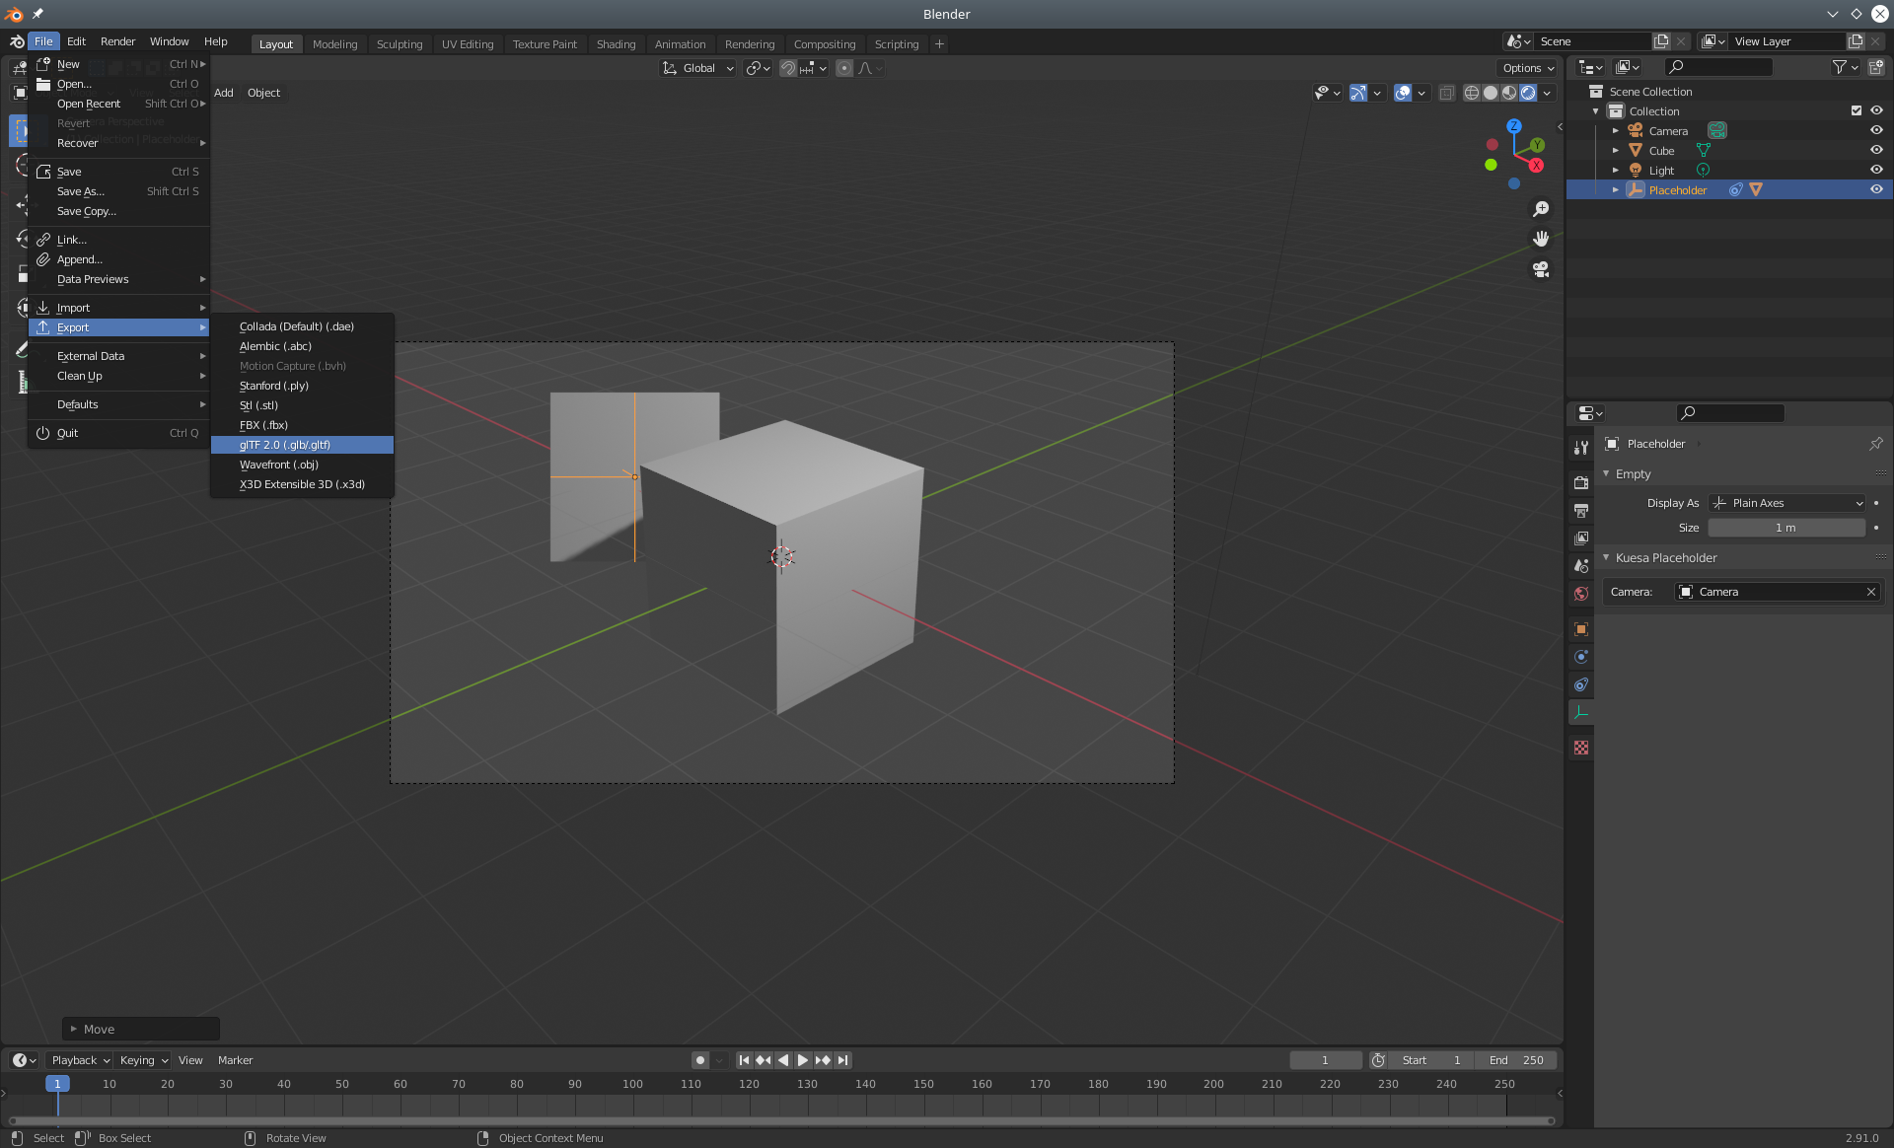Hide Collection via its eye icon
Screen dimensions: 1894x1148
(x=1876, y=110)
